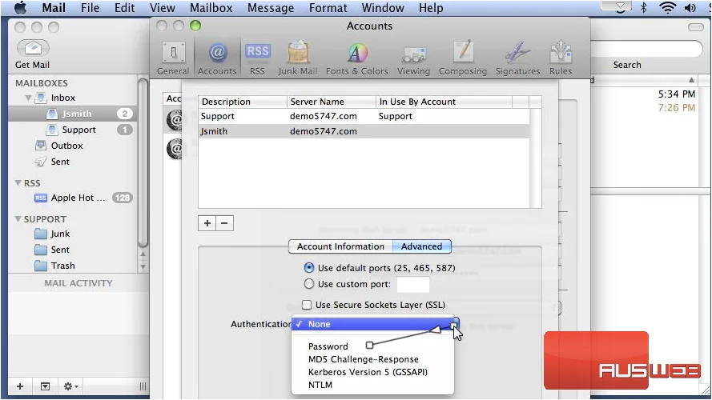This screenshot has height=400, width=712.
Task: Open the Format menu
Action: click(x=328, y=8)
